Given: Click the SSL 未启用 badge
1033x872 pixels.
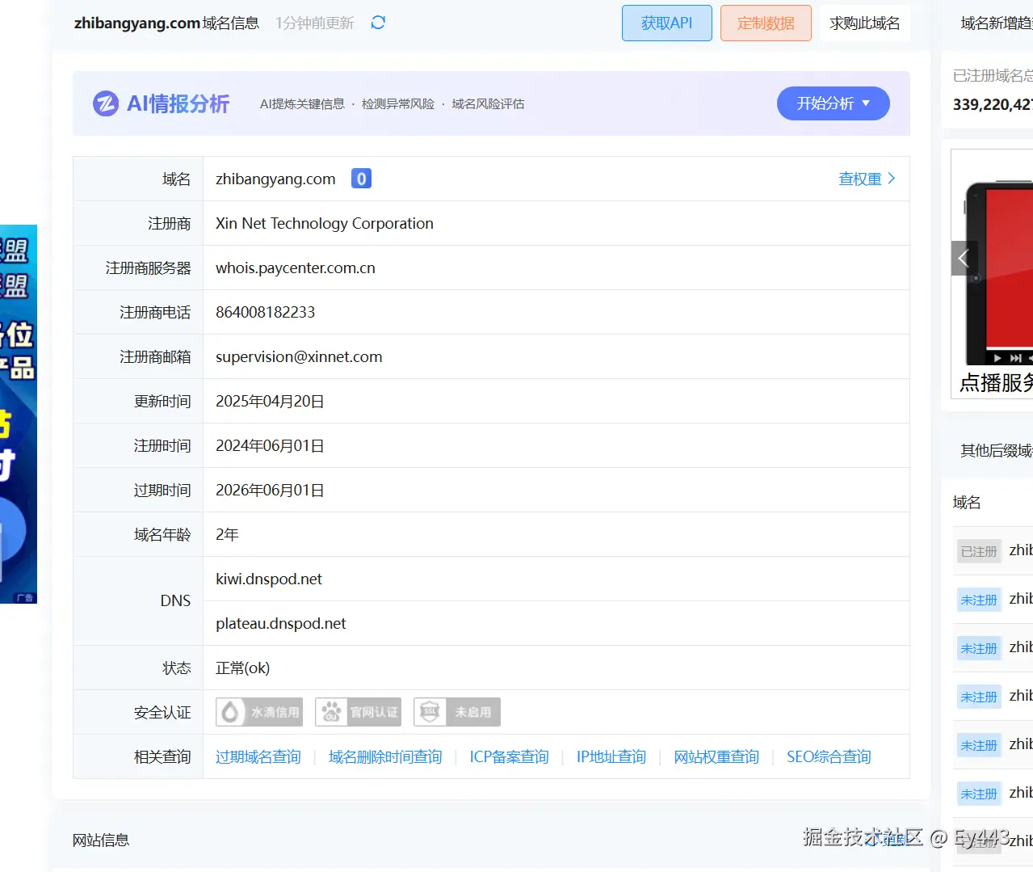Looking at the screenshot, I should tap(457, 712).
